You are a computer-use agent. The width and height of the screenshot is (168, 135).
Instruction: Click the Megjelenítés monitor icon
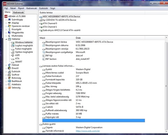pyautogui.click(x=9, y=33)
